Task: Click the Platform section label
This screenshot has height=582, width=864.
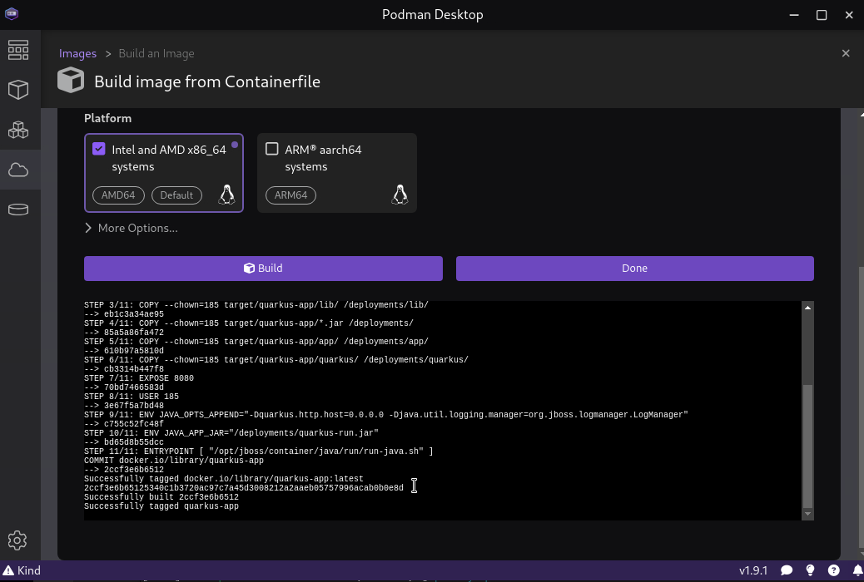Action: 107,118
